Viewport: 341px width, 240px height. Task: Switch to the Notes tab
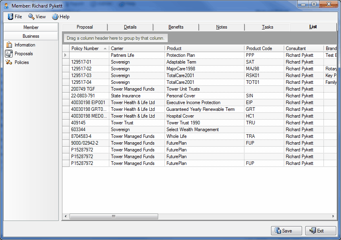(x=222, y=27)
